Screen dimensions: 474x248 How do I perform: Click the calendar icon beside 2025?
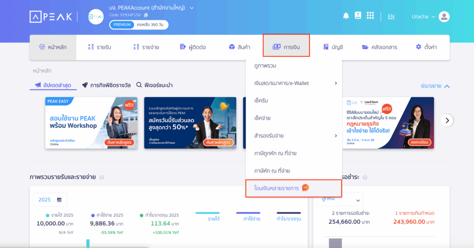tap(59, 200)
